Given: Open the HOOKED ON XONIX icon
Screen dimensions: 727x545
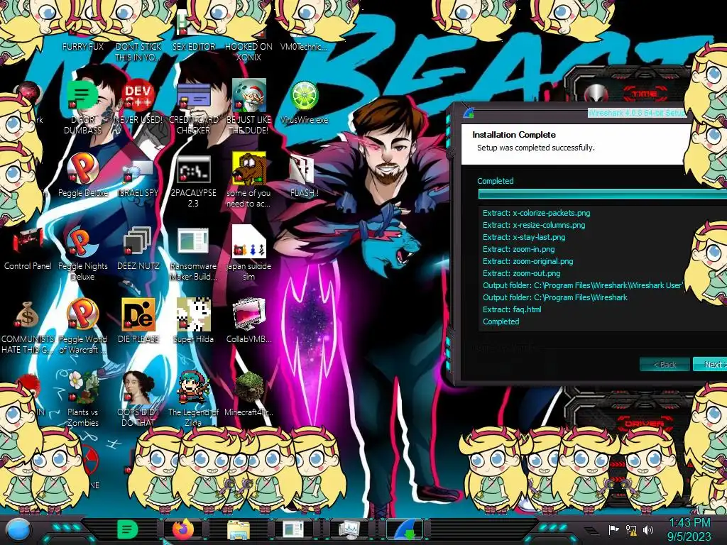Looking at the screenshot, I should coord(248,52).
